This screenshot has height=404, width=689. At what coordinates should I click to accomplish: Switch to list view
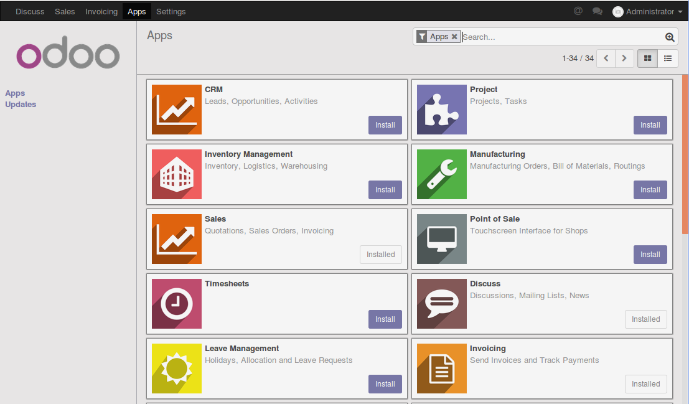(668, 59)
